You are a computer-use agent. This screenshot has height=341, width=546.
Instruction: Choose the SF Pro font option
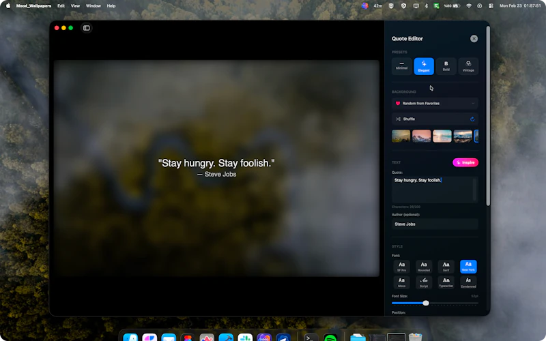pos(401,267)
